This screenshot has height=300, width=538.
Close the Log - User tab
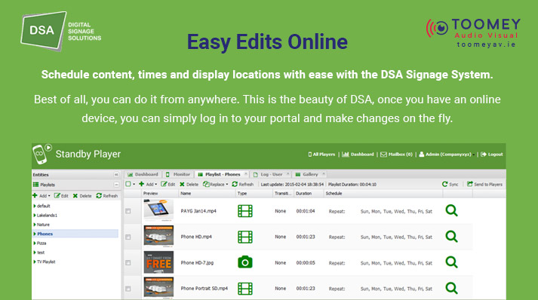[x=287, y=174]
